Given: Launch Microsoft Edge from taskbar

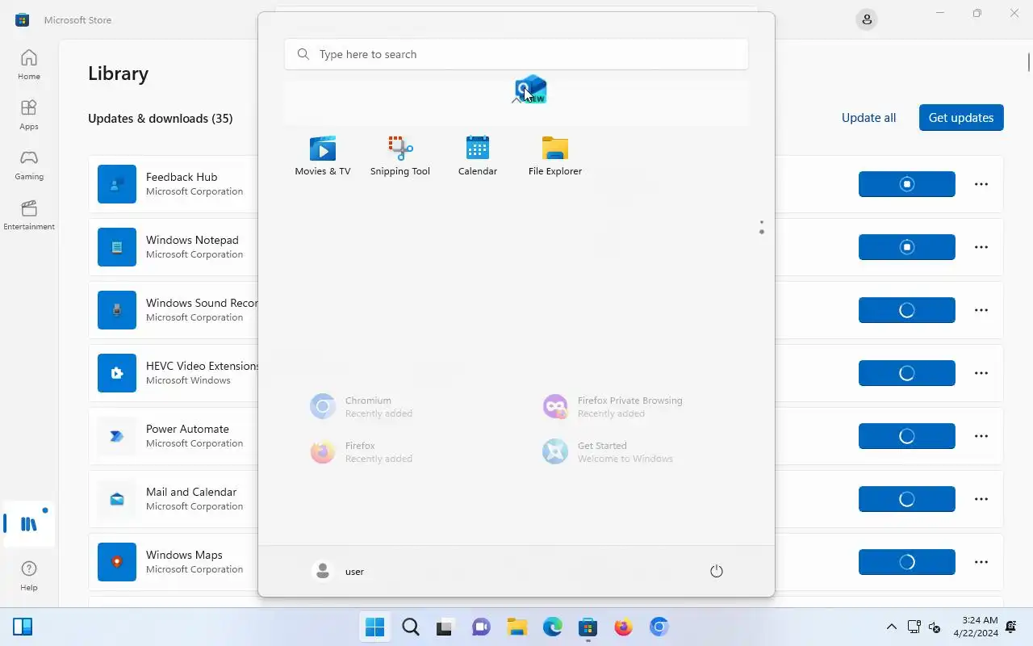Looking at the screenshot, I should [x=553, y=627].
